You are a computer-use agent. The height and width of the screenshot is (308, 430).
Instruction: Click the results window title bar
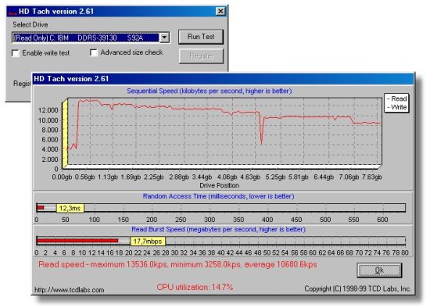[223, 79]
